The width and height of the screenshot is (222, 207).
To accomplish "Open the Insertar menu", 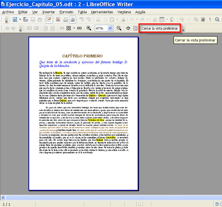I will pyautogui.click(x=48, y=12).
